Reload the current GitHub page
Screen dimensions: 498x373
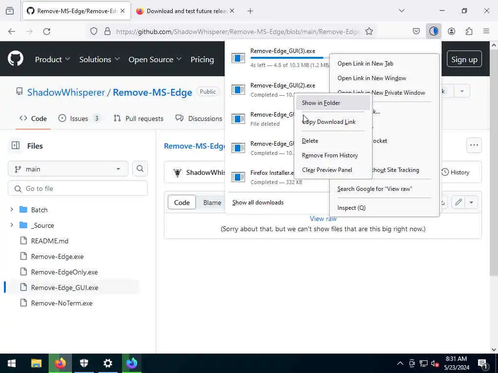(x=47, y=32)
